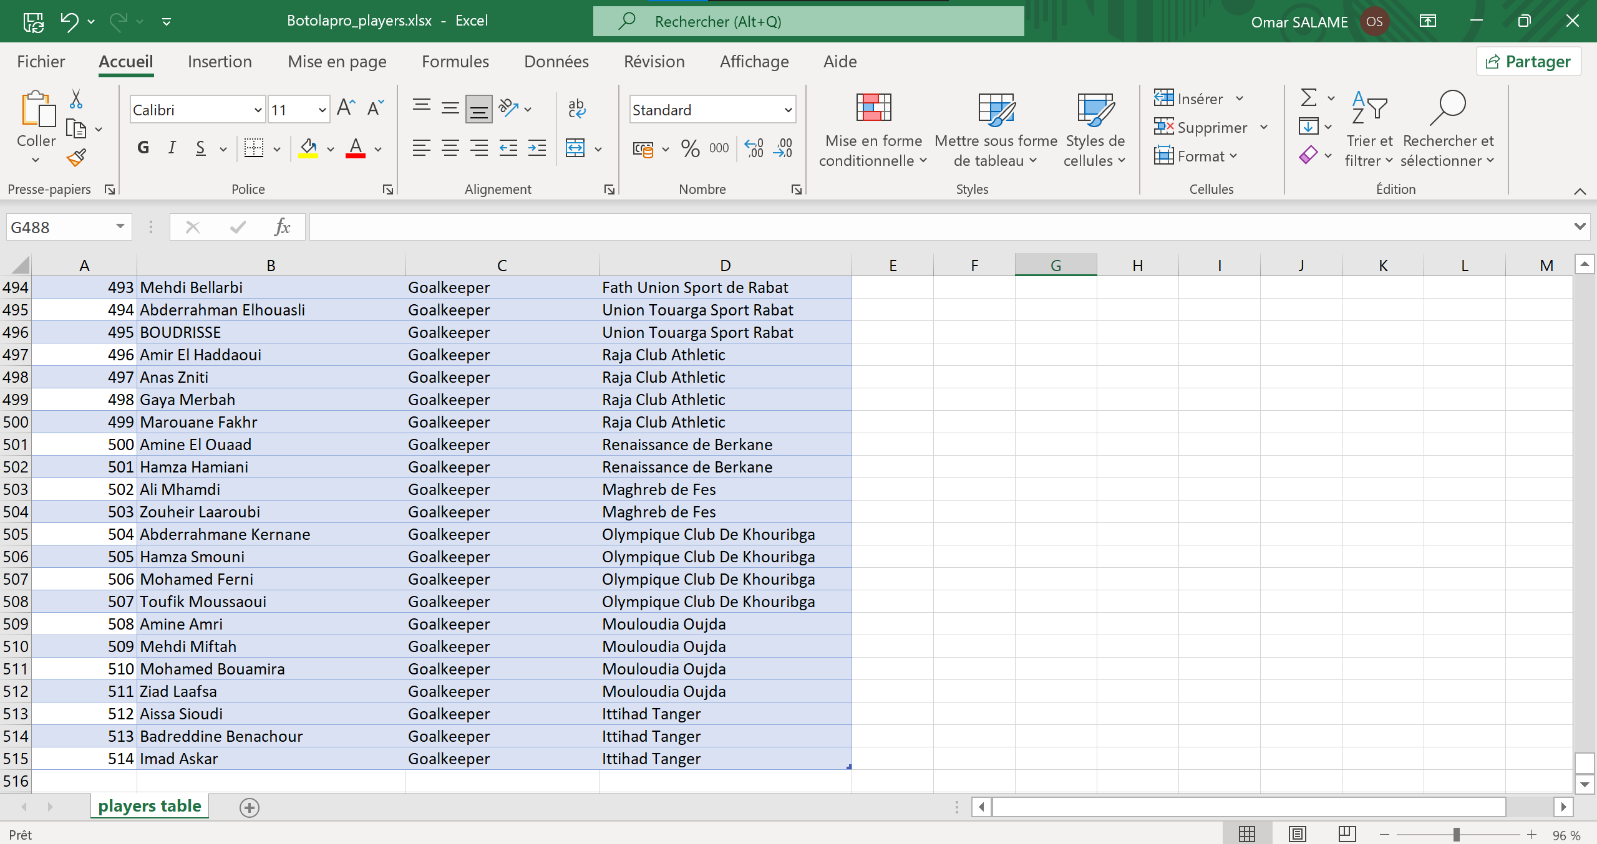Click the Cut scissors icon

pos(76,98)
